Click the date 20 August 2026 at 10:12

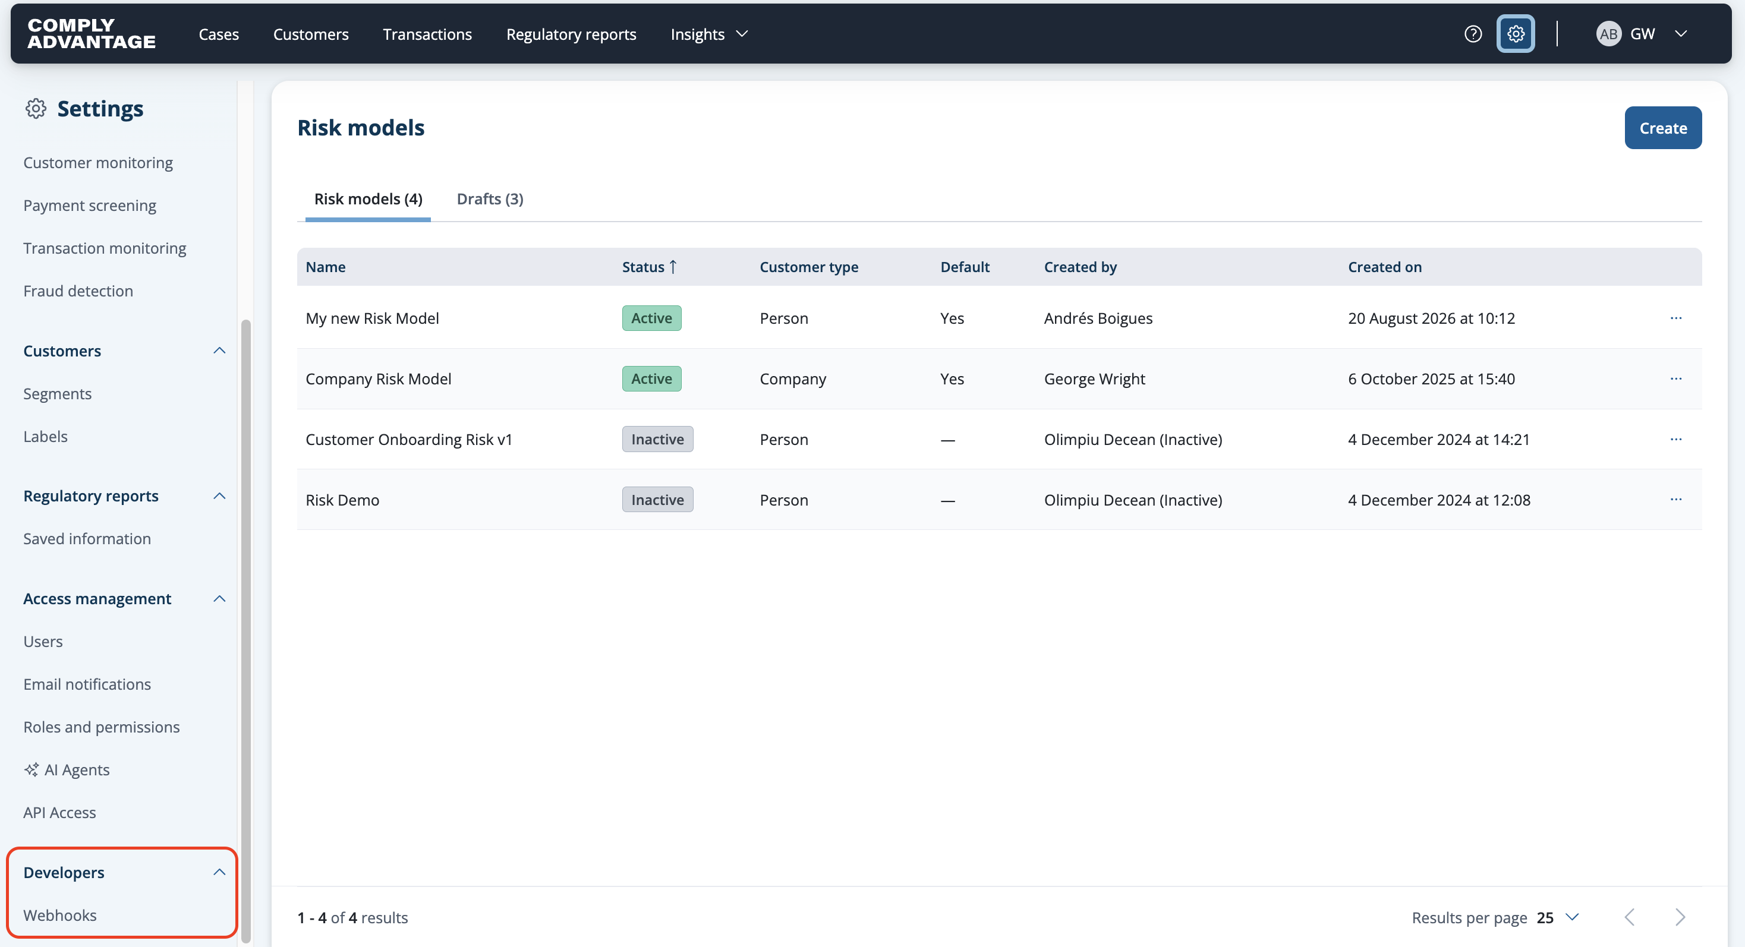1431,318
